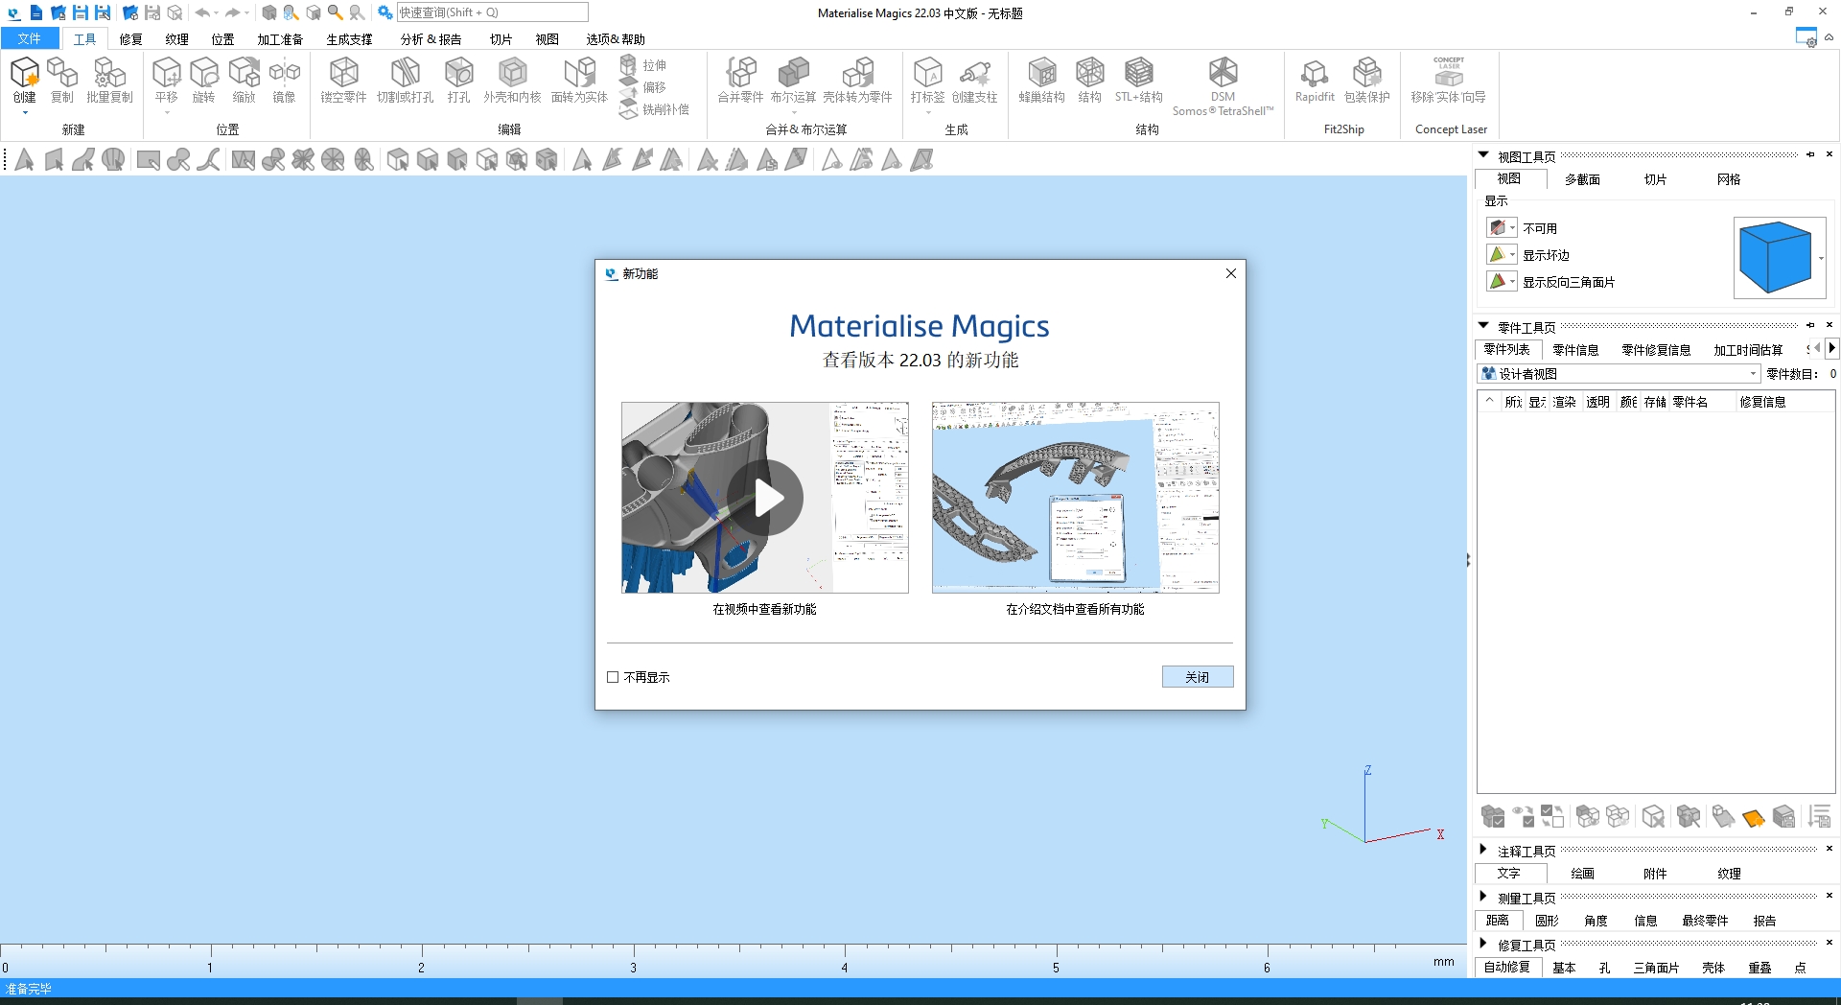Image resolution: width=1841 pixels, height=1005 pixels.
Task: Switch to the 多截面 tab in view tools
Action: tap(1582, 179)
